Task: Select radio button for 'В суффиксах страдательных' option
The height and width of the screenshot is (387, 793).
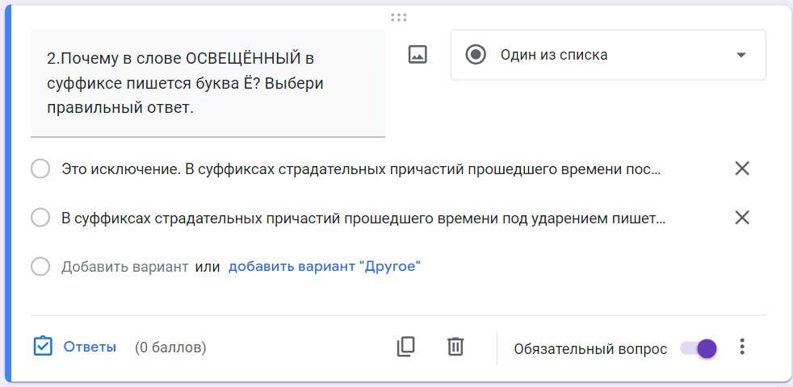Action: [x=40, y=218]
